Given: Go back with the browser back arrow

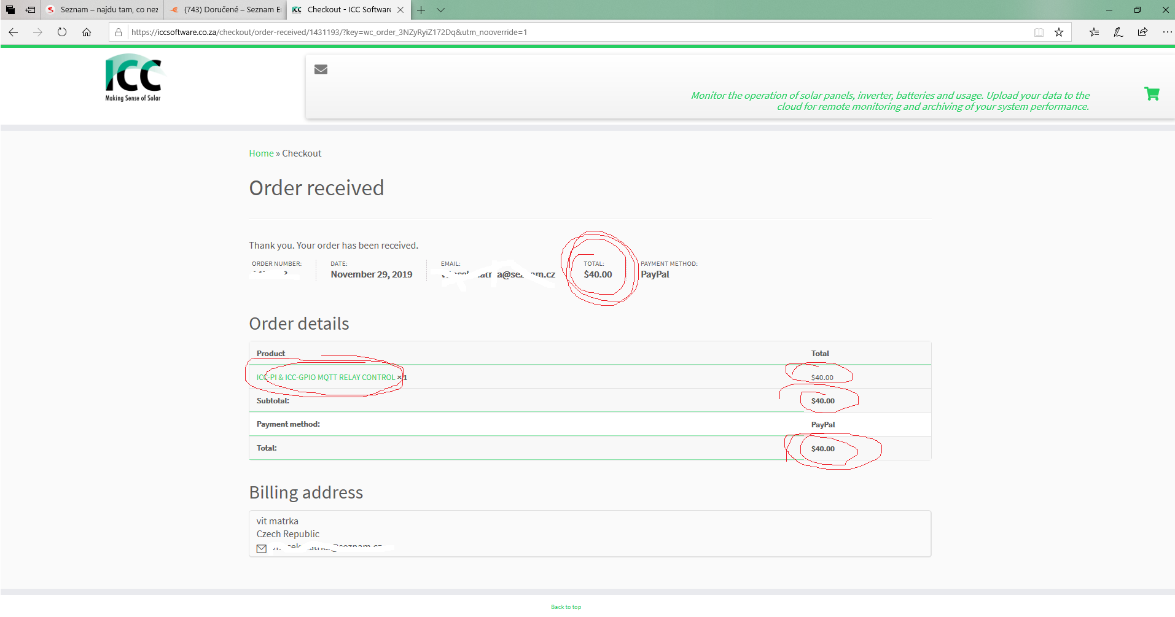Looking at the screenshot, I should click(x=14, y=32).
